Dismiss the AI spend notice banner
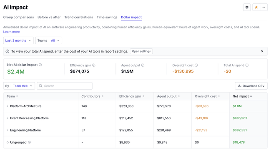This screenshot has width=271, height=151. pyautogui.click(x=262, y=51)
